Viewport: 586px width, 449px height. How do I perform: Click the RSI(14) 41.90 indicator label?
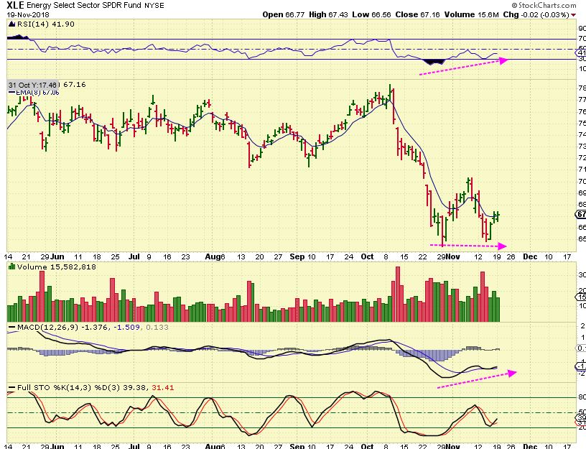(45, 24)
